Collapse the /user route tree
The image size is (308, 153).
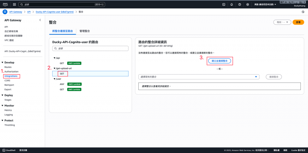click(x=55, y=79)
